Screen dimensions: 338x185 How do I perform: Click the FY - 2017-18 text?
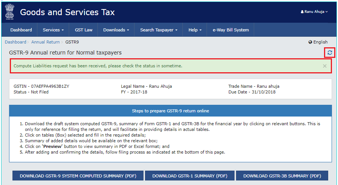[x=134, y=92]
